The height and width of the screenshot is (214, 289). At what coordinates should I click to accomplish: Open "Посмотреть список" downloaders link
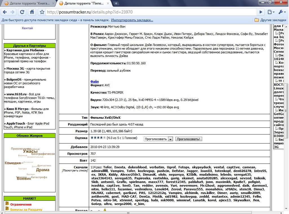[75, 171]
